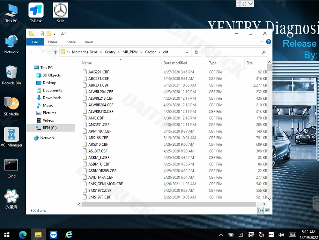This screenshot has width=319, height=240.
Task: Open the Share ribbon tab
Action: pos(71,42)
